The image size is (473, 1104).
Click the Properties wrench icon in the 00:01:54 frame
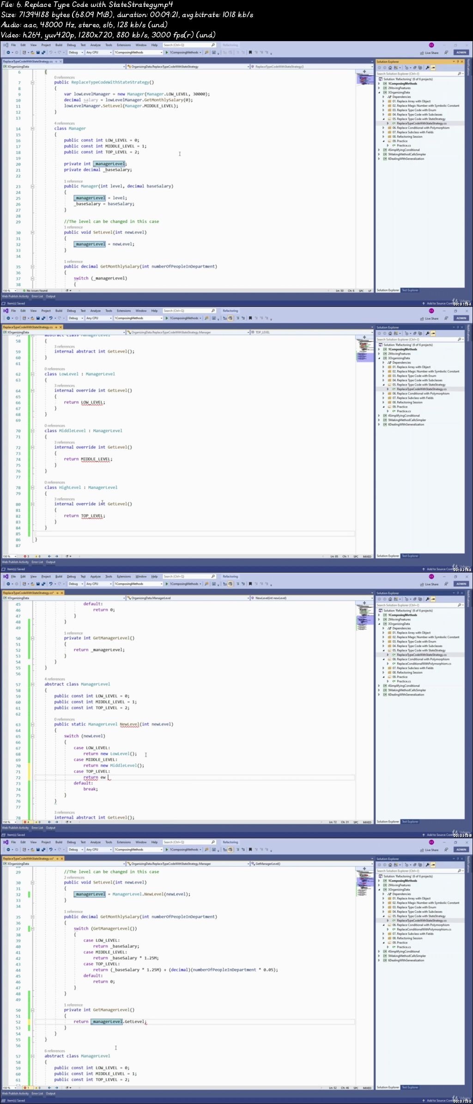pos(427,68)
